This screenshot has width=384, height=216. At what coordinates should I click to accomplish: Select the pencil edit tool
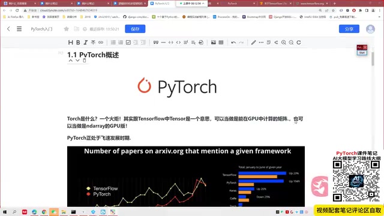(x=253, y=43)
